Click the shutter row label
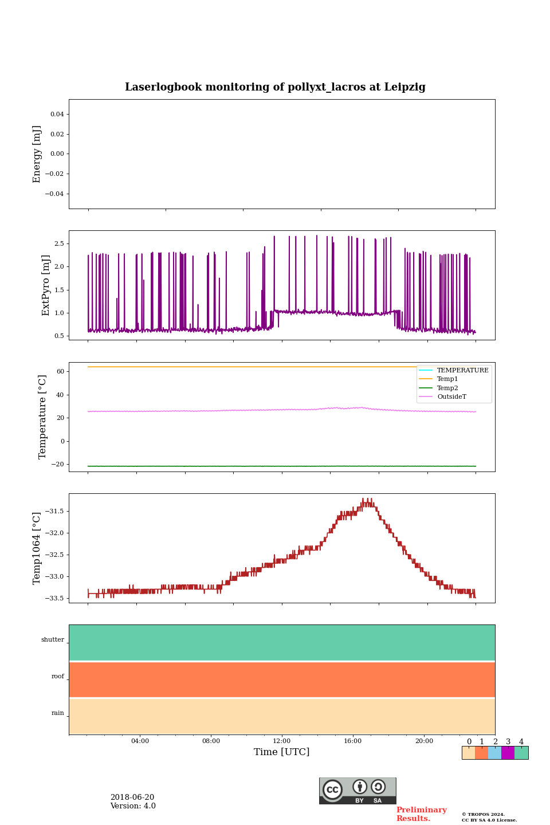 53,640
